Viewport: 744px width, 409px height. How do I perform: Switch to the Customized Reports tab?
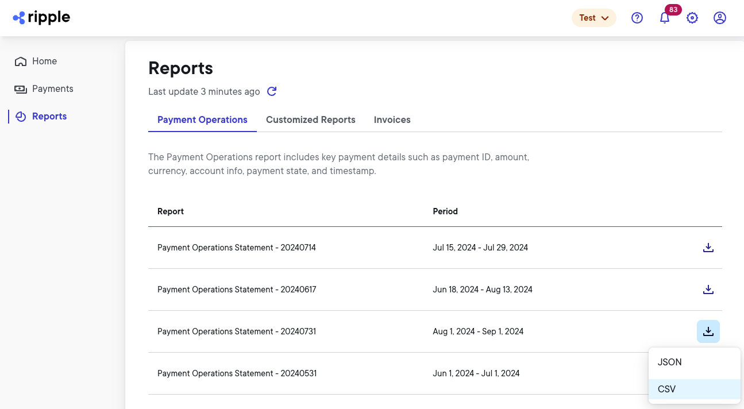pyautogui.click(x=310, y=119)
